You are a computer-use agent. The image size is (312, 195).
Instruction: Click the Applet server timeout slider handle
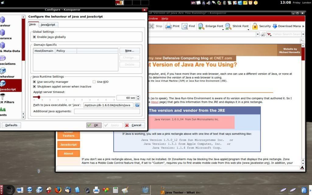tap(39, 97)
